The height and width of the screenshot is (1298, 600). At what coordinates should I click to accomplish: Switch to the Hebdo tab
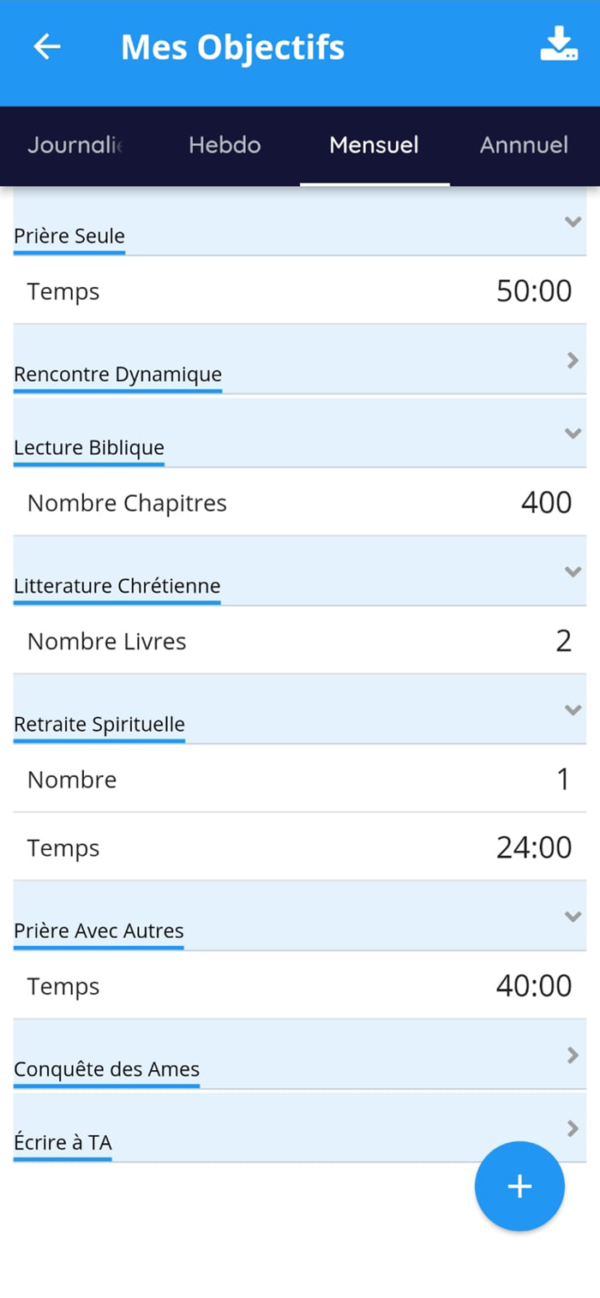pos(225,145)
